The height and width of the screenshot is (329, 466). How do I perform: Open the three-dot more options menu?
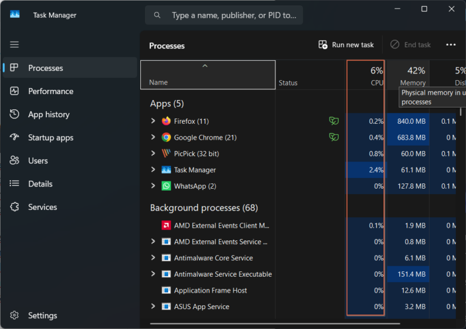(x=450, y=45)
